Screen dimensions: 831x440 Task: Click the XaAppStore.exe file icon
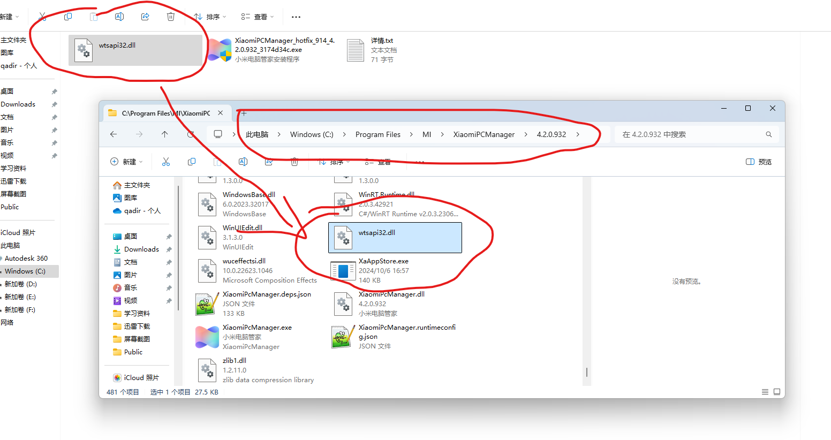coord(343,271)
